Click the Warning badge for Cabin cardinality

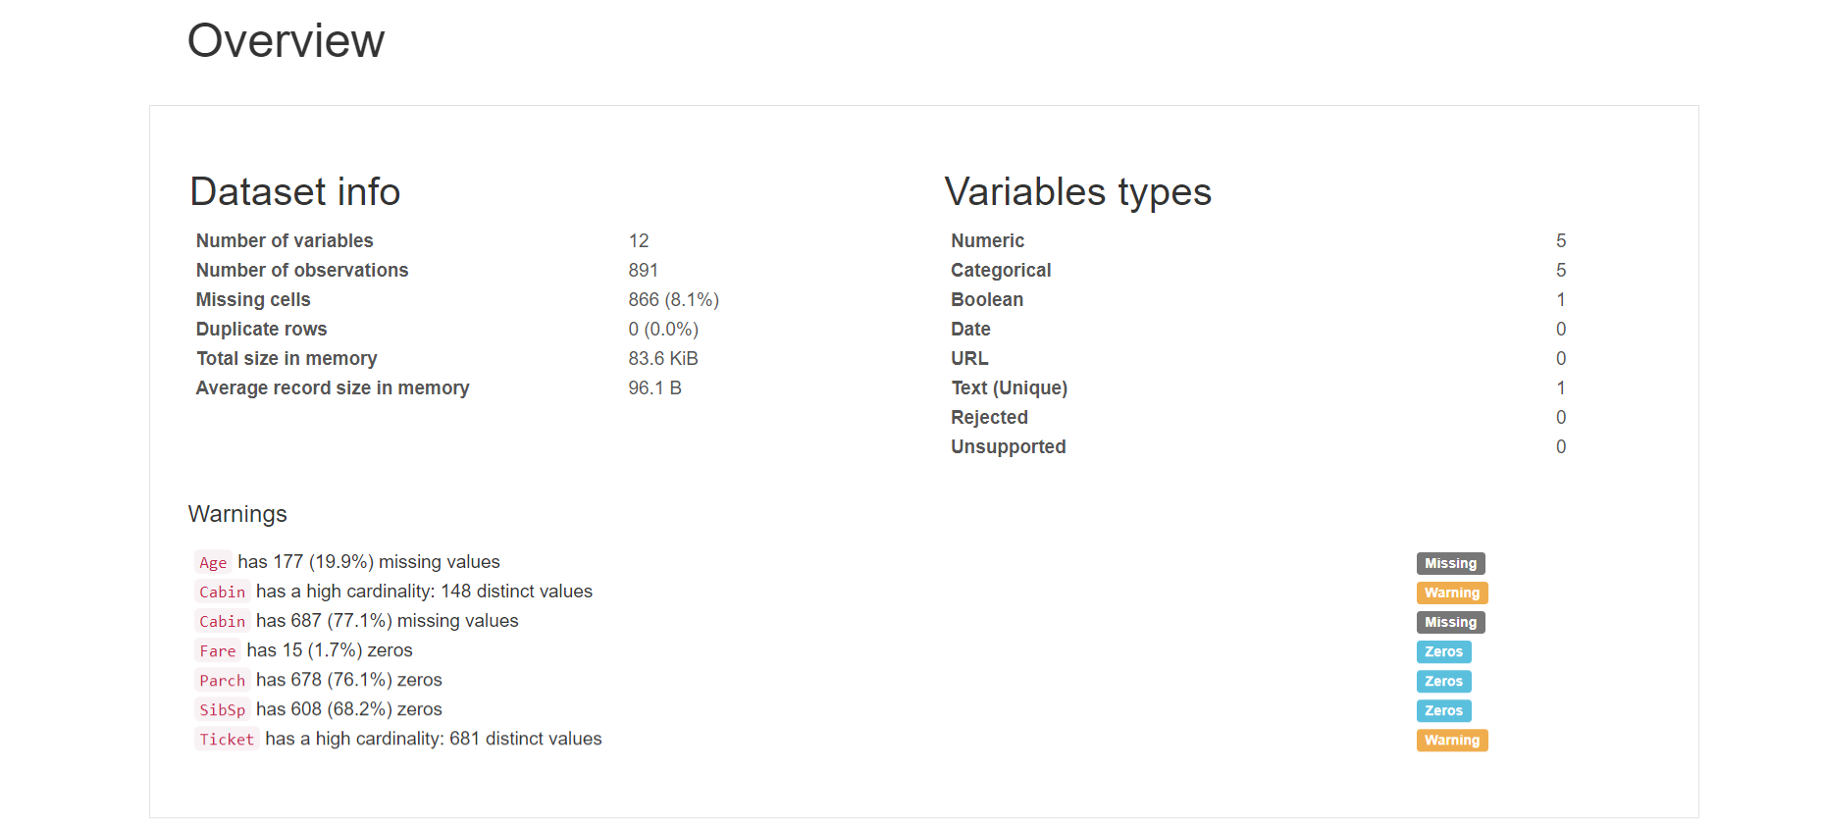(x=1452, y=592)
